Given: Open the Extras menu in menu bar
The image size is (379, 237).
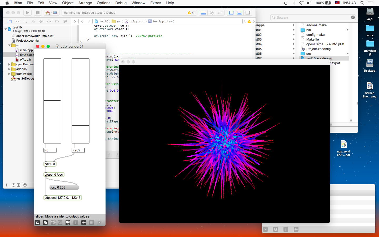Looking at the screenshot, I should [156, 3].
